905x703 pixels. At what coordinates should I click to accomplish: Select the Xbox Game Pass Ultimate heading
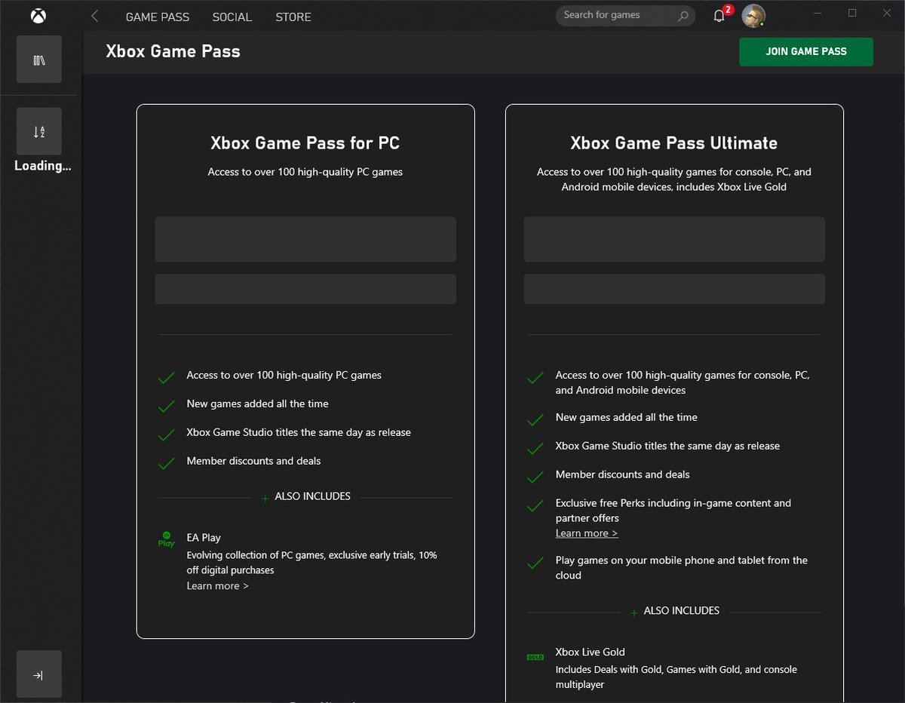[x=674, y=143]
